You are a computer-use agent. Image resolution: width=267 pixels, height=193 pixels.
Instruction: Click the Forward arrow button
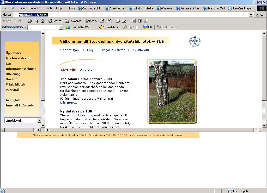tap(20, 21)
